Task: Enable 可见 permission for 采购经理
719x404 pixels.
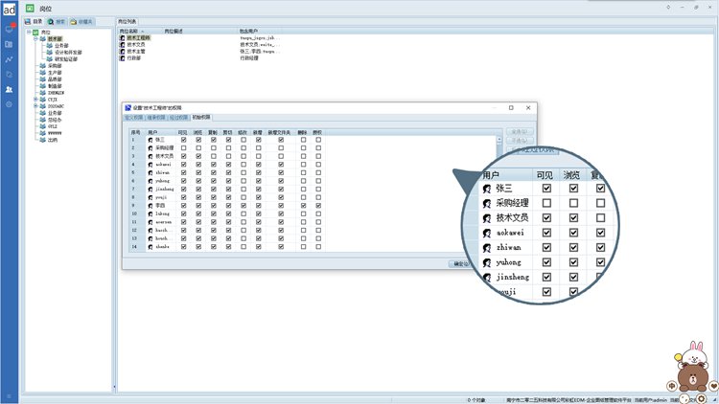Action: tap(183, 148)
